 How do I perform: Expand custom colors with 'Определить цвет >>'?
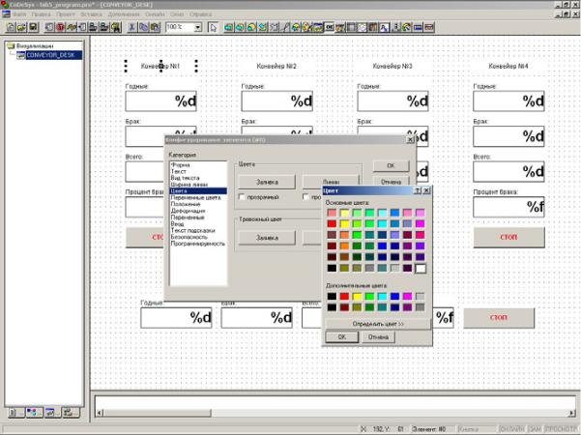coord(375,323)
